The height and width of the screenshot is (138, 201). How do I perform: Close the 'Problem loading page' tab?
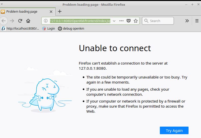51,11
